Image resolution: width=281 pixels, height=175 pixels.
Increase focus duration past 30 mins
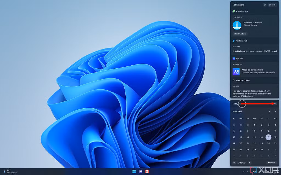pos(249,162)
